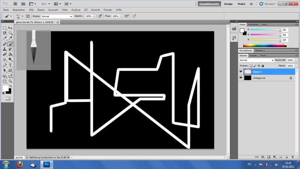The width and height of the screenshot is (300, 169).
Task: Select the Zoom tool
Action: (x=10, y=81)
